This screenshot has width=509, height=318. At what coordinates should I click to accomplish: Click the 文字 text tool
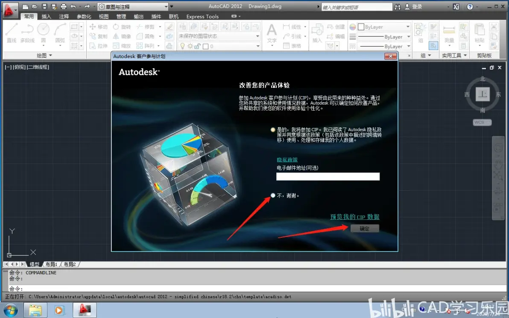[272, 33]
